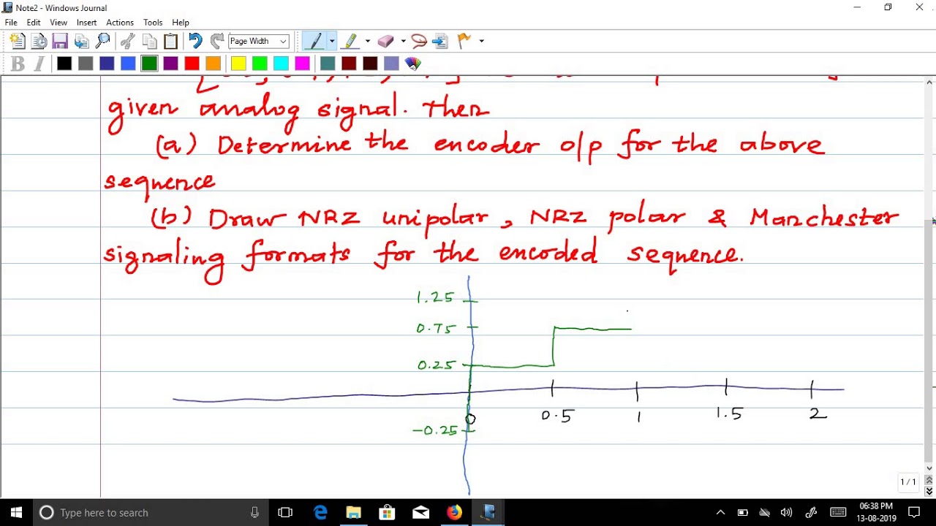Click the Flag tool icon
Viewport: 936px width, 526px height.
coord(464,41)
